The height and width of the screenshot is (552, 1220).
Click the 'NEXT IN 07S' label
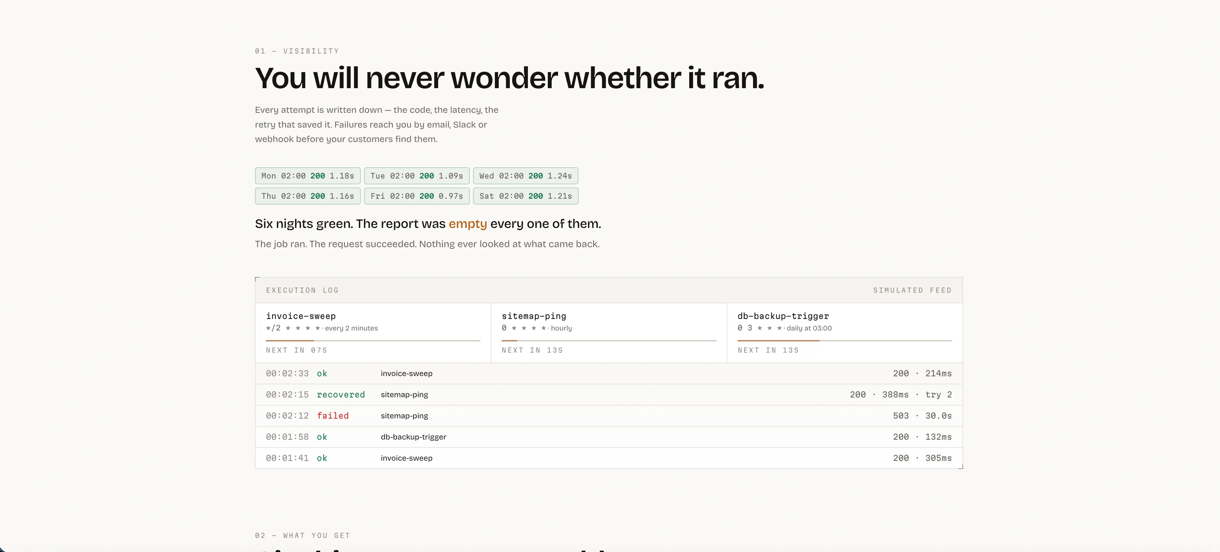tap(296, 350)
